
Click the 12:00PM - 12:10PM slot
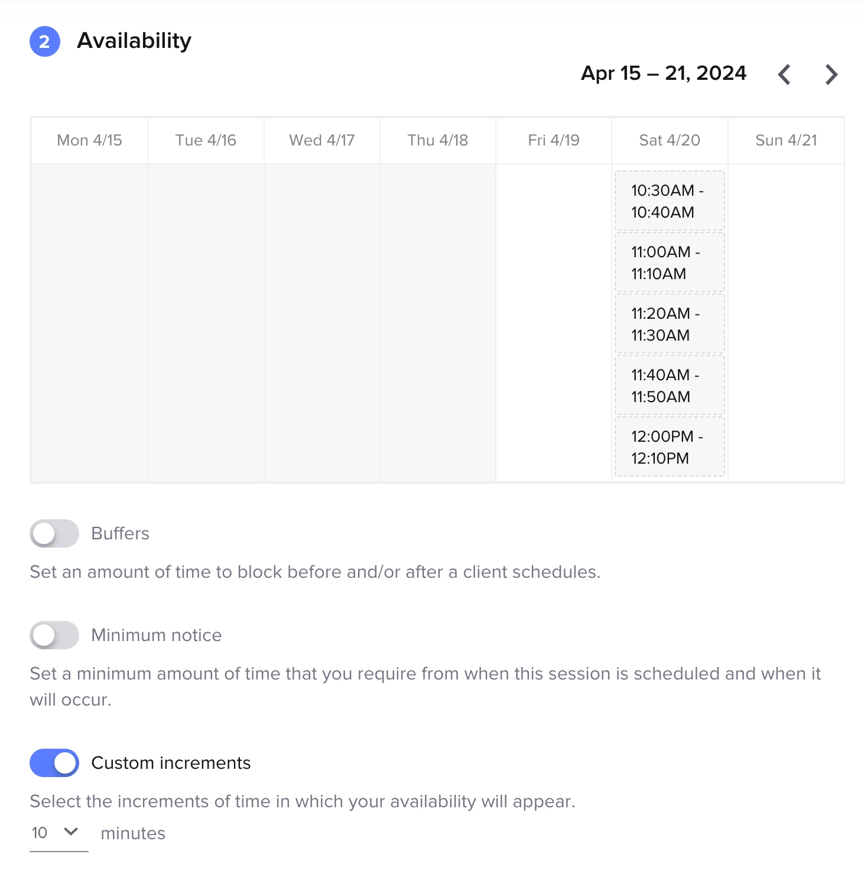[670, 447]
